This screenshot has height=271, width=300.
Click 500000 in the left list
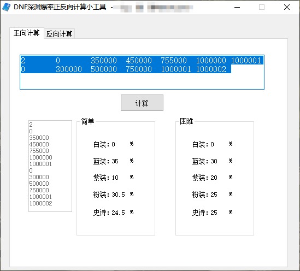tap(39, 184)
